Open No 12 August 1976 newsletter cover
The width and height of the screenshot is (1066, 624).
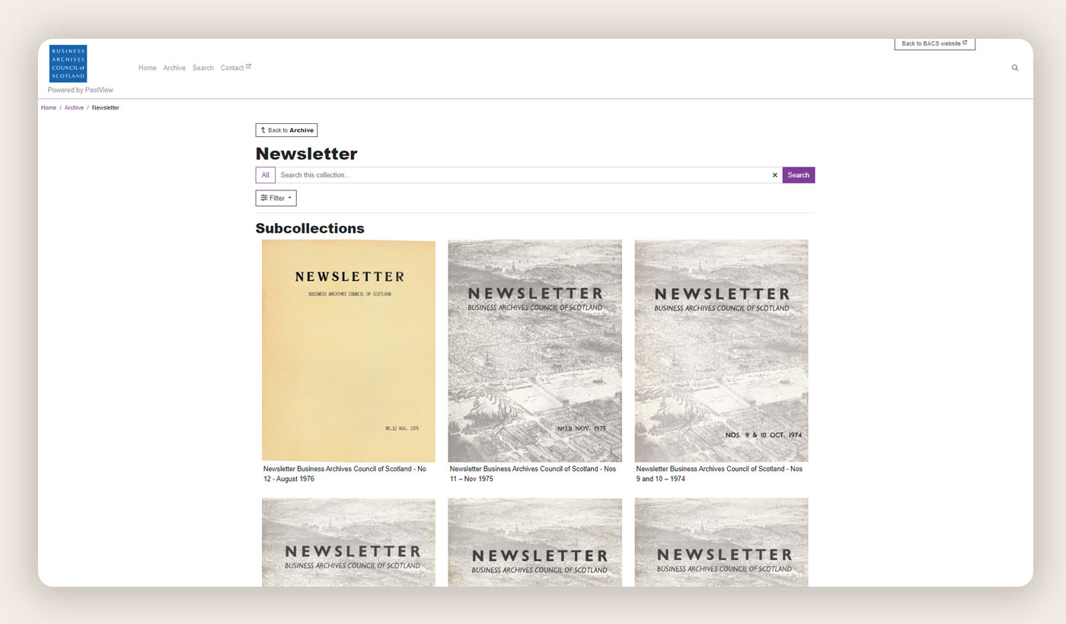coord(349,350)
